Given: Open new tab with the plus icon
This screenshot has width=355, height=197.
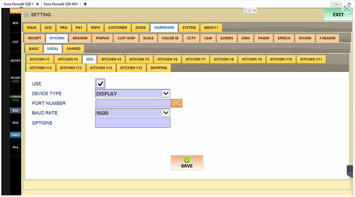Looking at the screenshot, I should click(85, 4).
